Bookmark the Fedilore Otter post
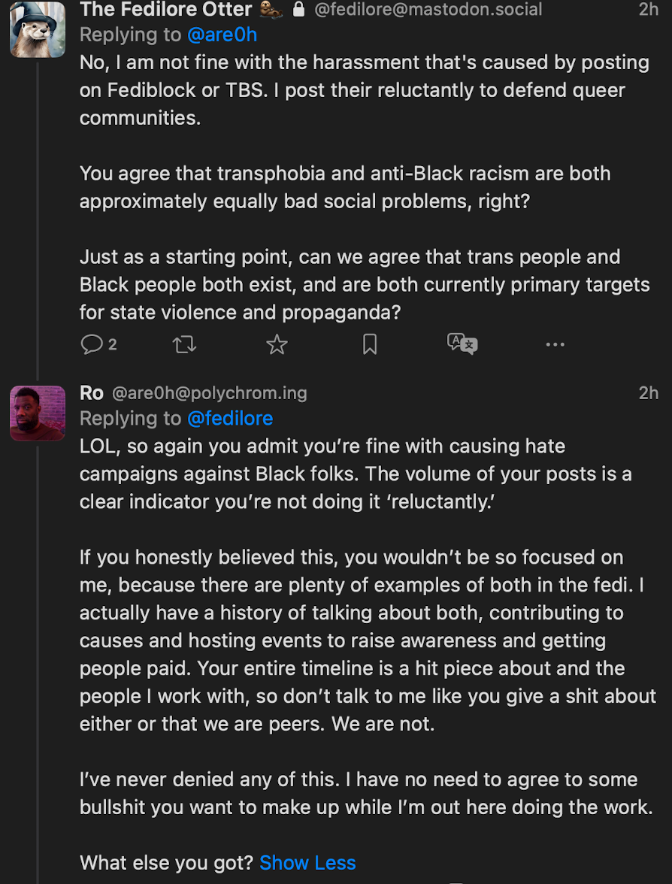672x884 pixels. click(370, 344)
